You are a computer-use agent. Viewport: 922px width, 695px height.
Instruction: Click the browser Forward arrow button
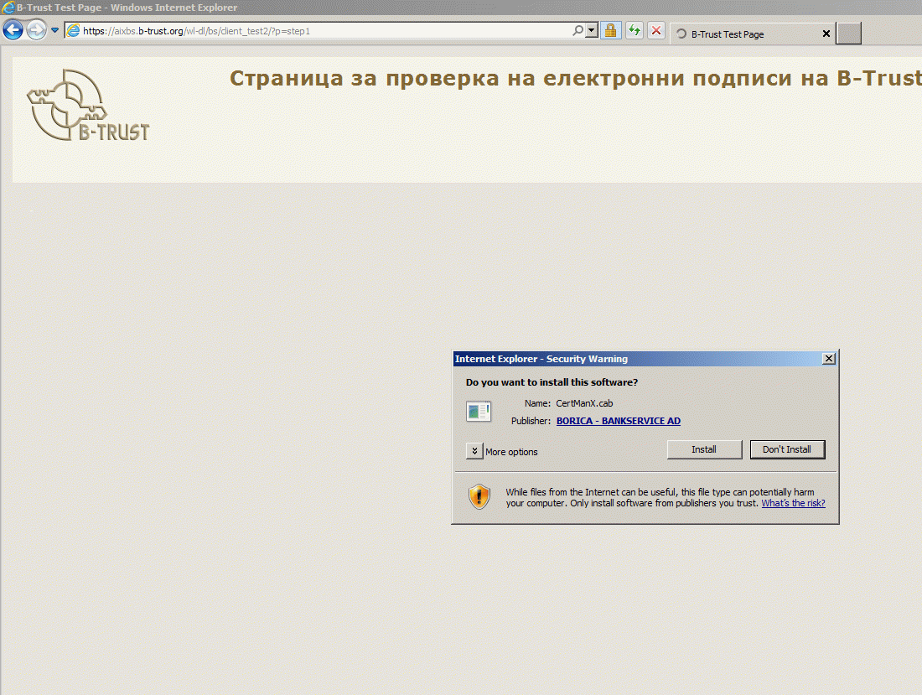point(36,29)
